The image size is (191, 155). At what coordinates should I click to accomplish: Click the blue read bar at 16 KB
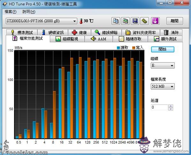[60, 104]
